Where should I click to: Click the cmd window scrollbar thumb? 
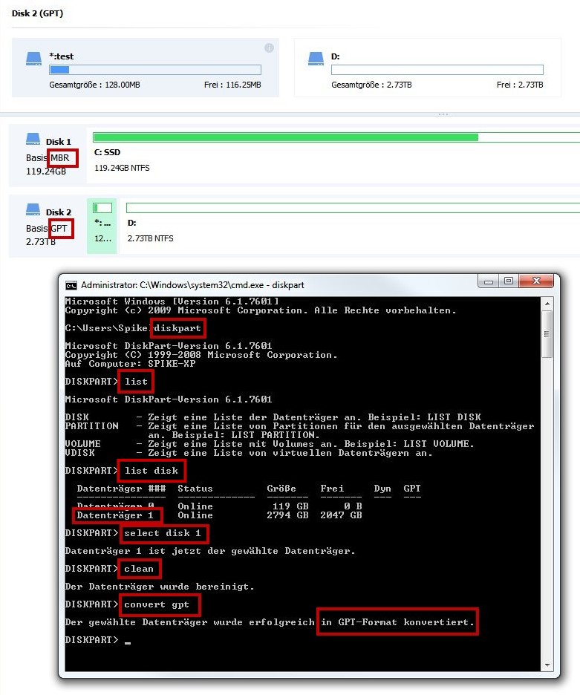(x=547, y=333)
